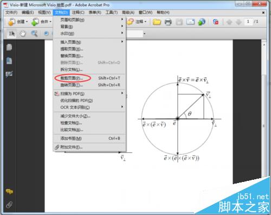
Task: Open the Attachments paperclip panel
Action: [9, 205]
